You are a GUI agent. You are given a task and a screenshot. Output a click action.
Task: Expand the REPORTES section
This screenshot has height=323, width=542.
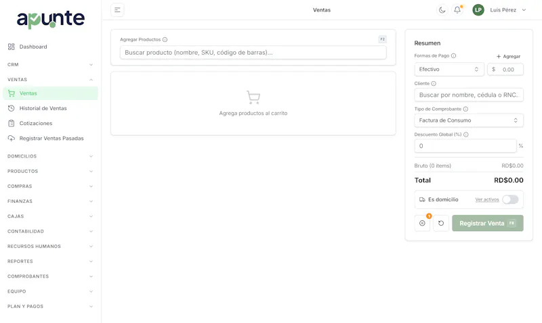coord(50,262)
